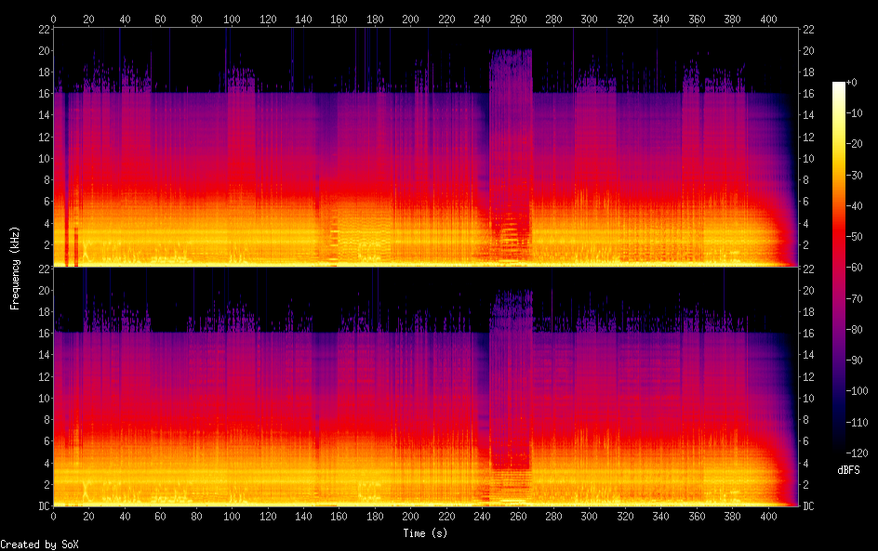This screenshot has width=878, height=551.
Task: Click the top-left 22 kHz axis label
Action: point(43,30)
